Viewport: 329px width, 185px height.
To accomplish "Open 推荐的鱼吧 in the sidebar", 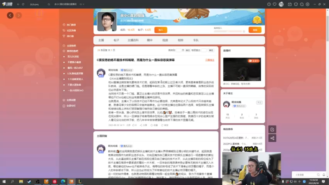I will pyautogui.click(x=72, y=51).
